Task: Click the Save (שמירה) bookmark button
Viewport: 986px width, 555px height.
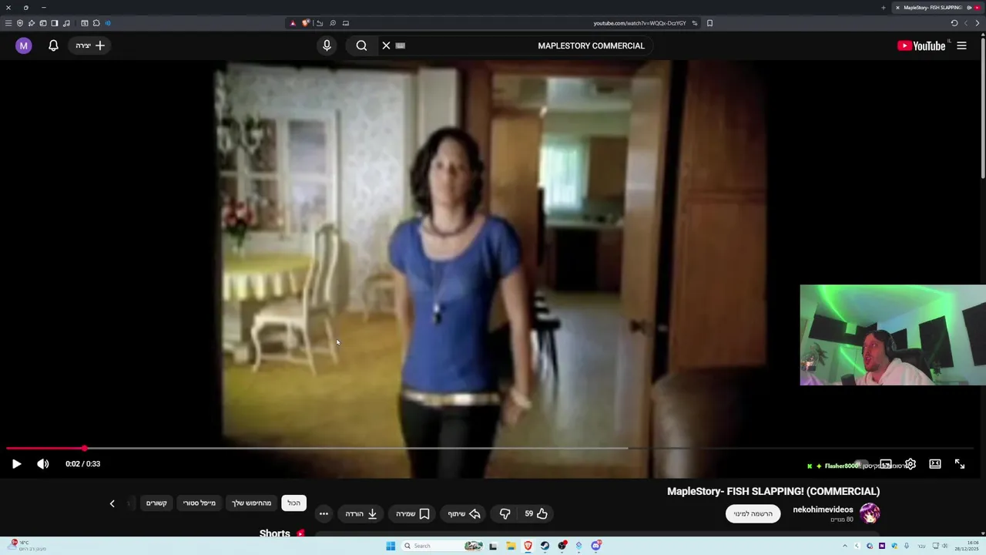Action: 412,513
